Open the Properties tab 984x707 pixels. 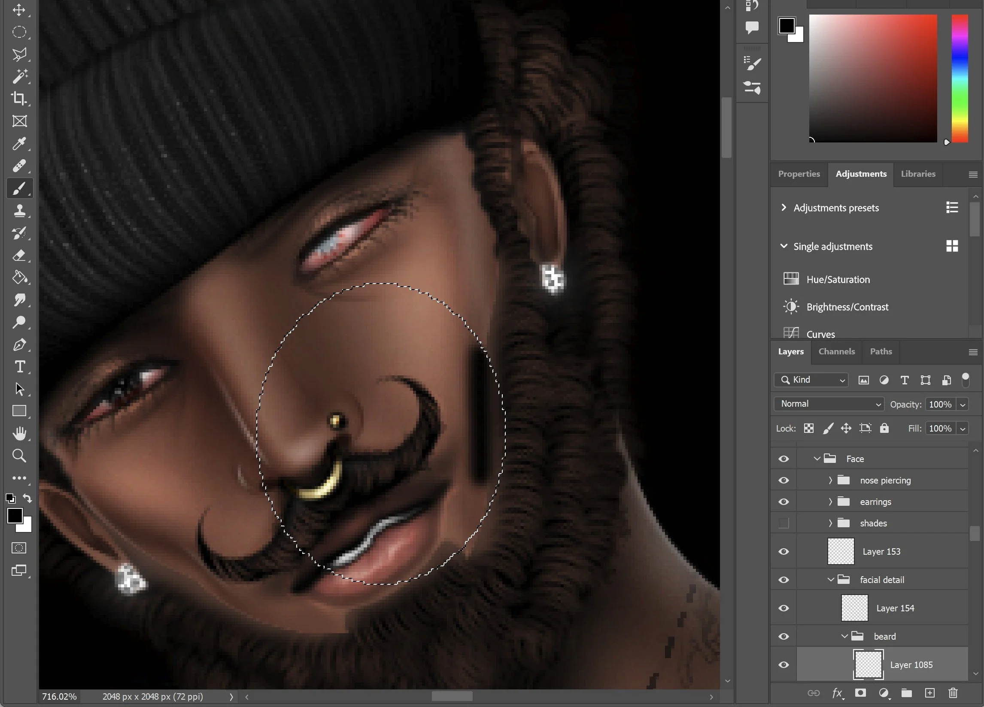point(799,174)
